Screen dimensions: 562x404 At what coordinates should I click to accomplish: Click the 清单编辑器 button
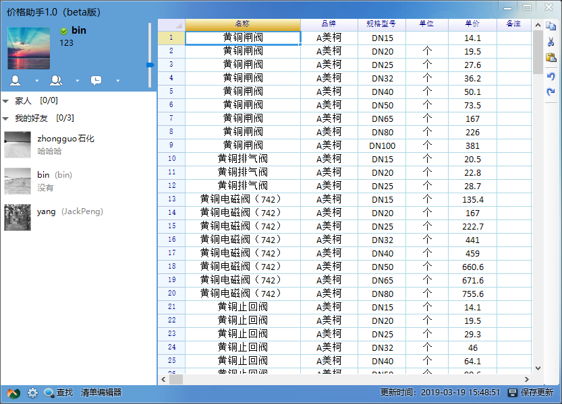(x=101, y=393)
